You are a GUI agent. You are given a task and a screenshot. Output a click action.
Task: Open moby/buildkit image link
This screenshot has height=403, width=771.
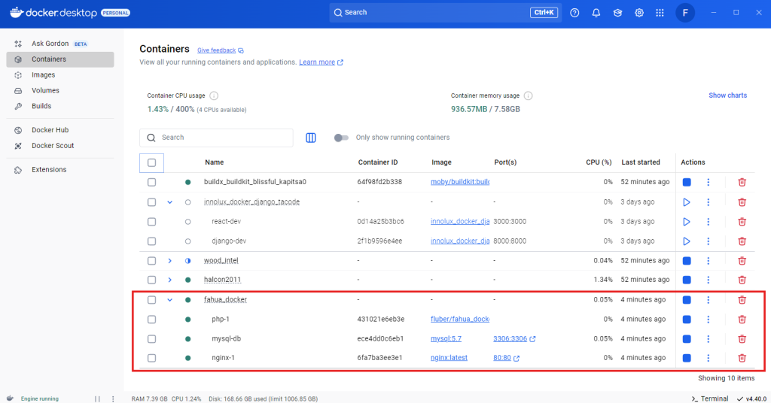point(460,182)
